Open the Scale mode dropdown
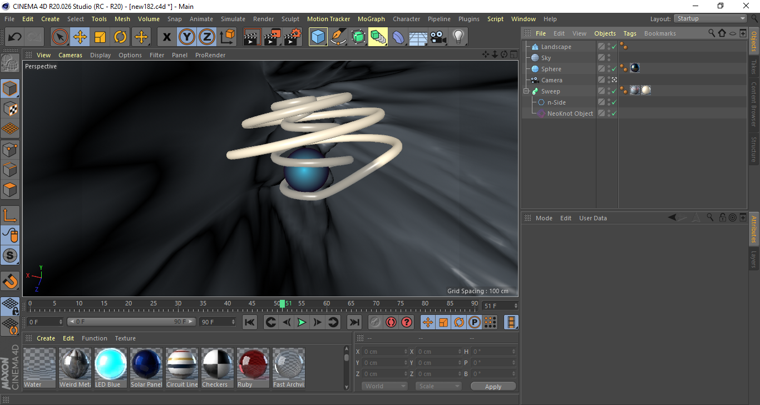The image size is (760, 405). tap(439, 386)
